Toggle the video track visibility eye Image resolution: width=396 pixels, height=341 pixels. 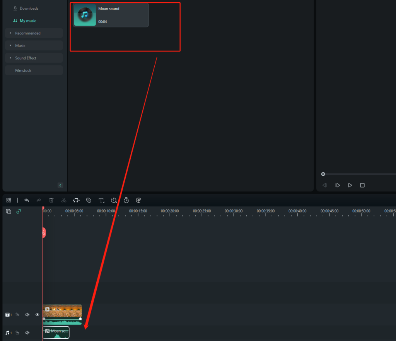coord(38,315)
